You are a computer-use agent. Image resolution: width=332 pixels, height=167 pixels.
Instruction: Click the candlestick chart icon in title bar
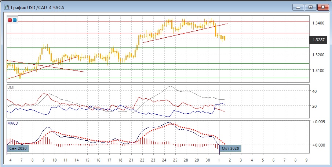[7, 7]
